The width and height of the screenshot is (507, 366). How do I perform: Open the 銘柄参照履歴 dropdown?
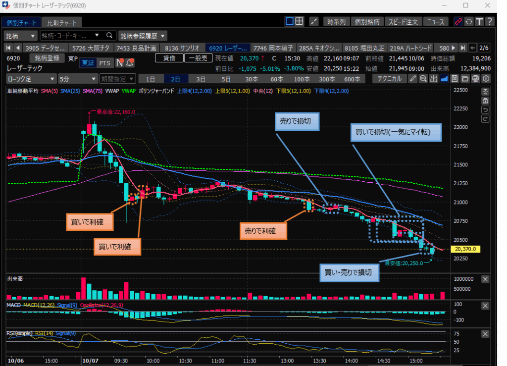pyautogui.click(x=143, y=36)
